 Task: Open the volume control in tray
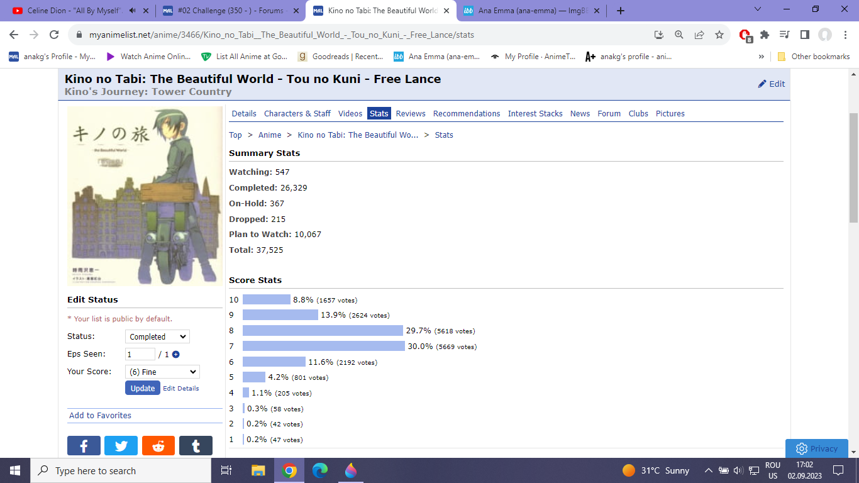tap(738, 470)
